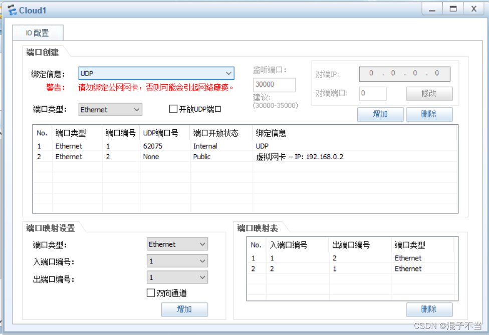The height and width of the screenshot is (335, 489).
Task: Enable the 开放UDP端口 checkbox
Action: 173,109
